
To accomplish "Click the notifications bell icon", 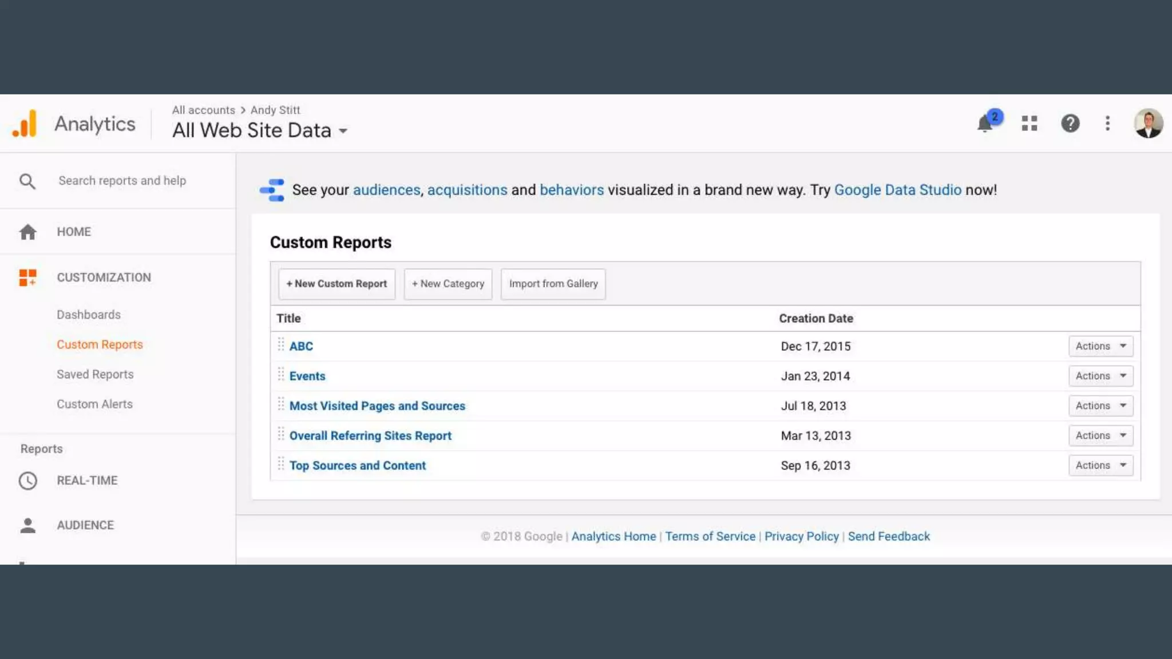I will [x=985, y=124].
